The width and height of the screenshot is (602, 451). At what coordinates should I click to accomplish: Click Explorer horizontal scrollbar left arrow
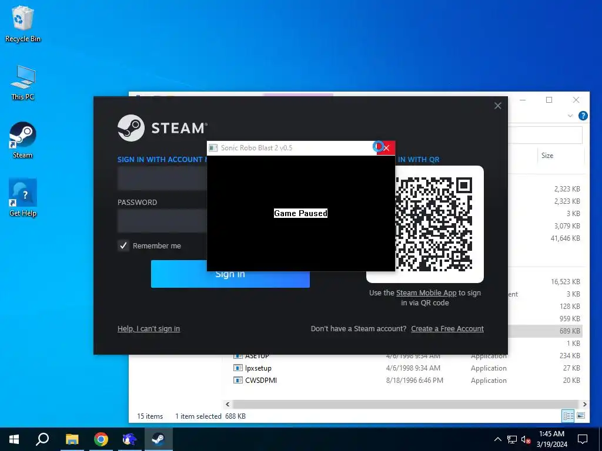(228, 404)
